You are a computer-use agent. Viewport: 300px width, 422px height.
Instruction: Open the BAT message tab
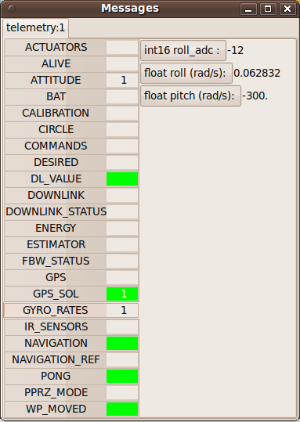pyautogui.click(x=71, y=96)
